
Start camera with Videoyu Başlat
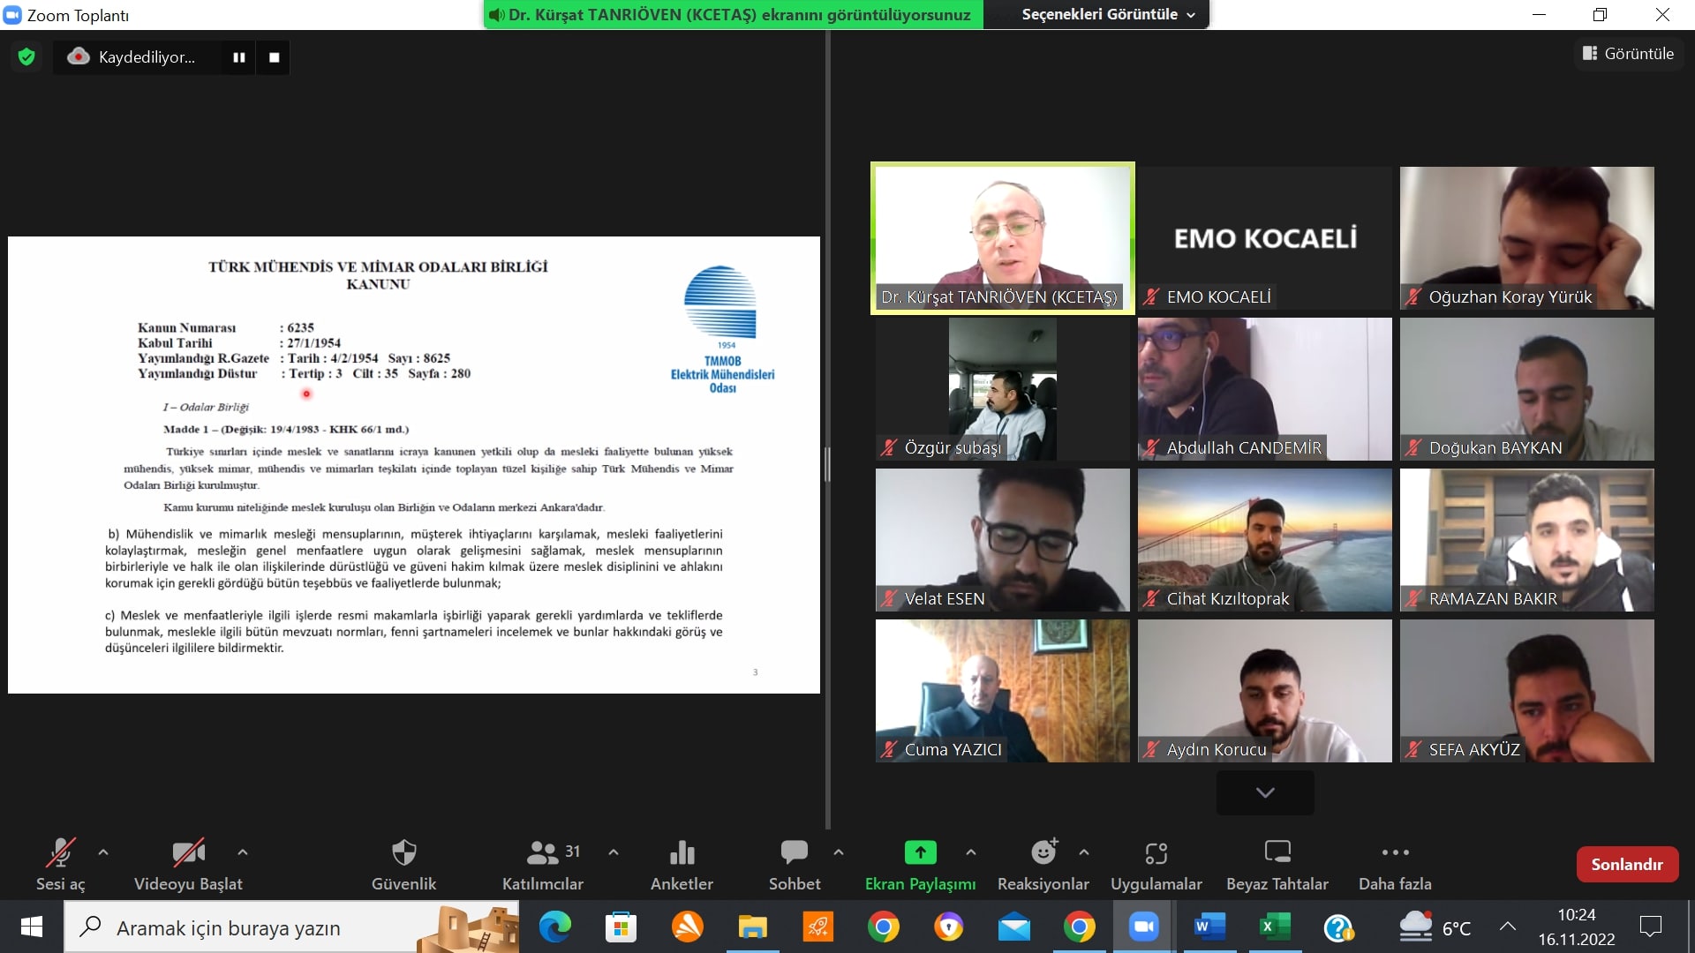pos(188,864)
